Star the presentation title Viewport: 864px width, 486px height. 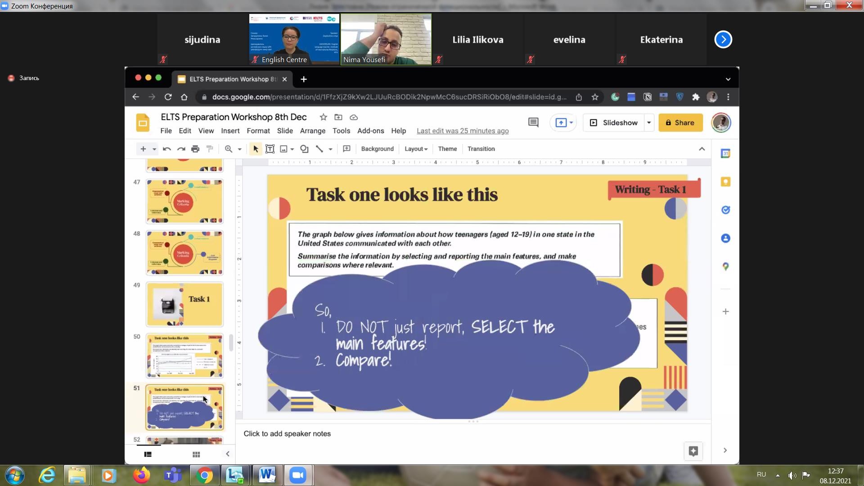point(323,117)
